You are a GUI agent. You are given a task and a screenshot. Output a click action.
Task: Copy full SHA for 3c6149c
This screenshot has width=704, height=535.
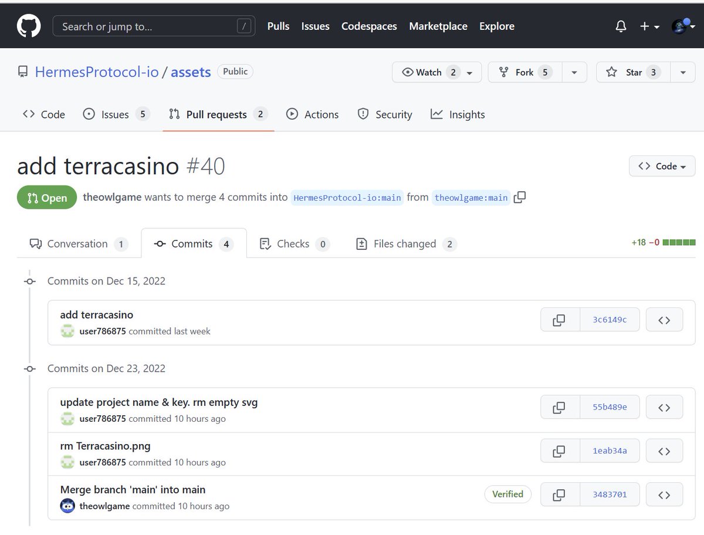pos(560,320)
